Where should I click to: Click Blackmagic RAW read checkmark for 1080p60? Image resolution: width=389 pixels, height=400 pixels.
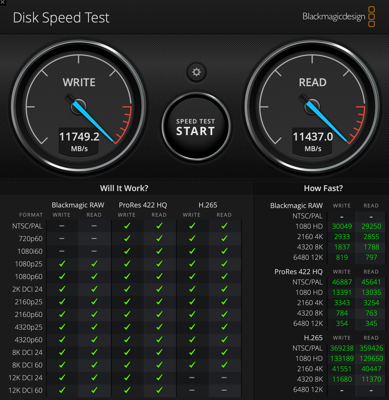tap(94, 276)
